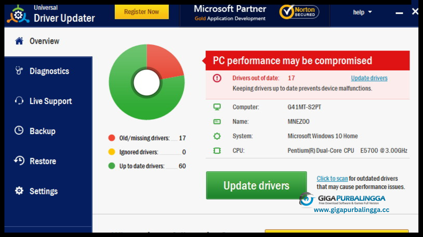This screenshot has width=423, height=237.
Task: Click the Overview home icon
Action: point(19,41)
